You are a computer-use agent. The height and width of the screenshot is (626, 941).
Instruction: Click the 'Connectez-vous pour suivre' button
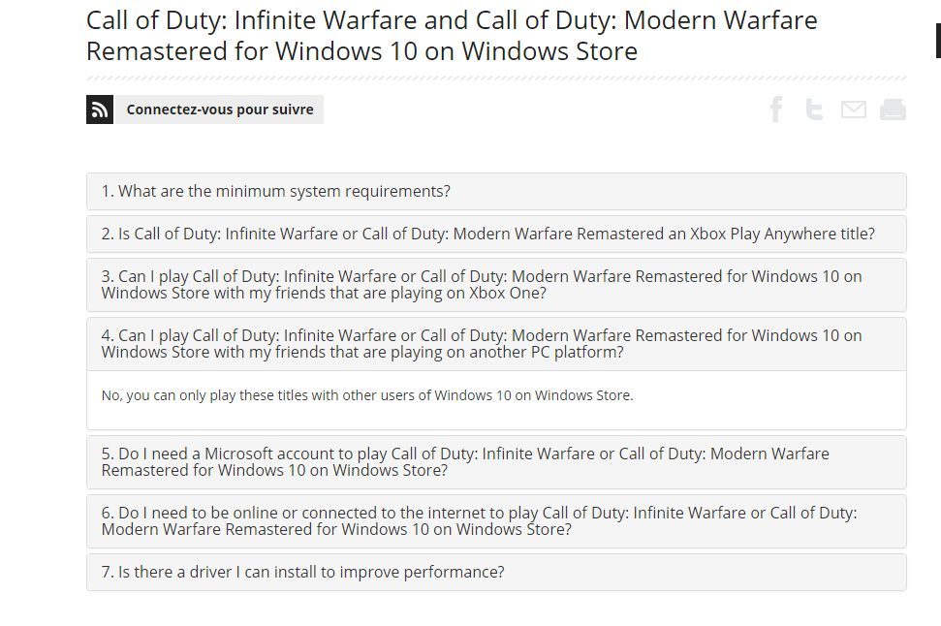pos(220,110)
